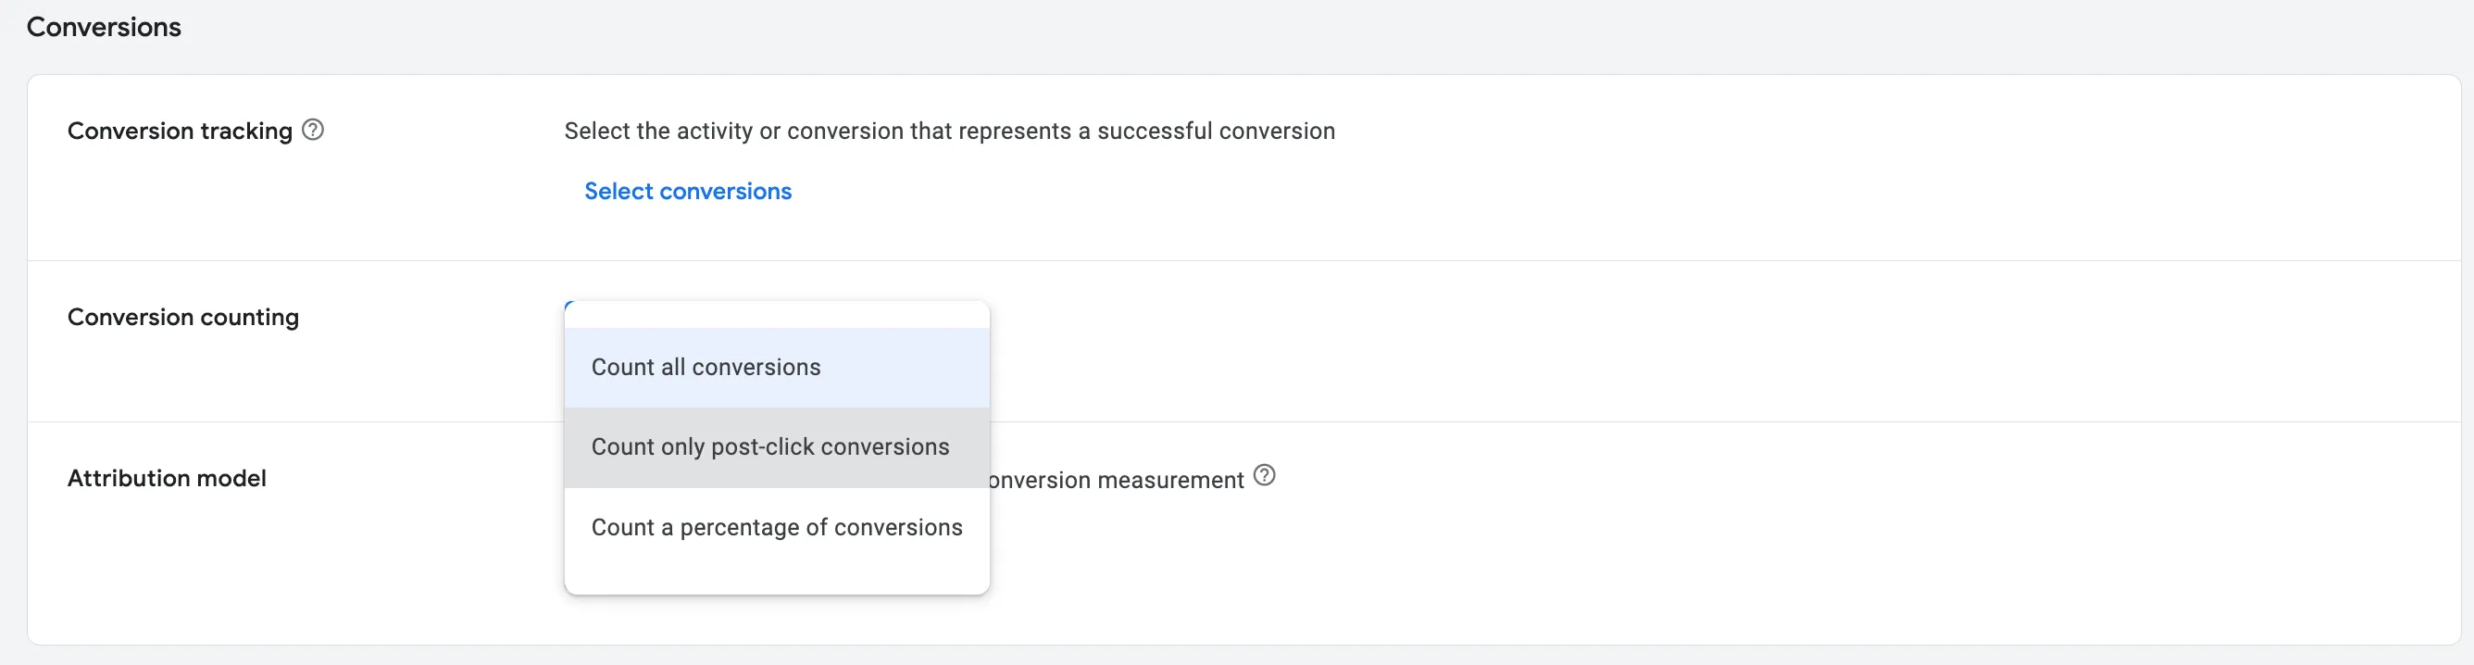
Task: Open the Select conversions link
Action: pyautogui.click(x=688, y=191)
